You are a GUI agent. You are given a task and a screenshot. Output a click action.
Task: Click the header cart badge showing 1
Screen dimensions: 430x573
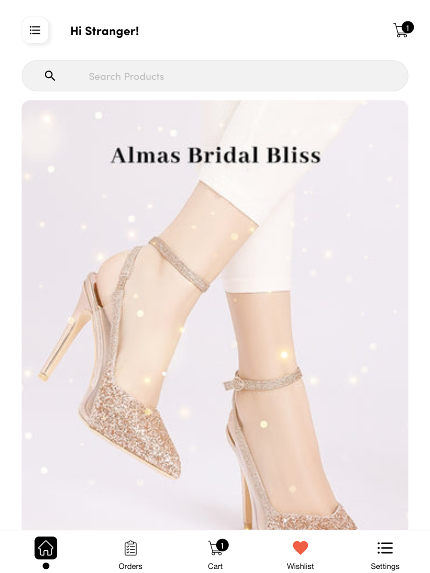408,27
